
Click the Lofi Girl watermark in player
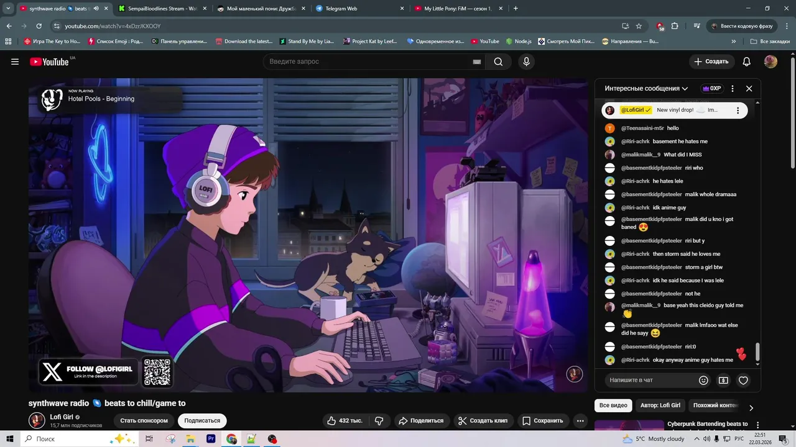(574, 374)
